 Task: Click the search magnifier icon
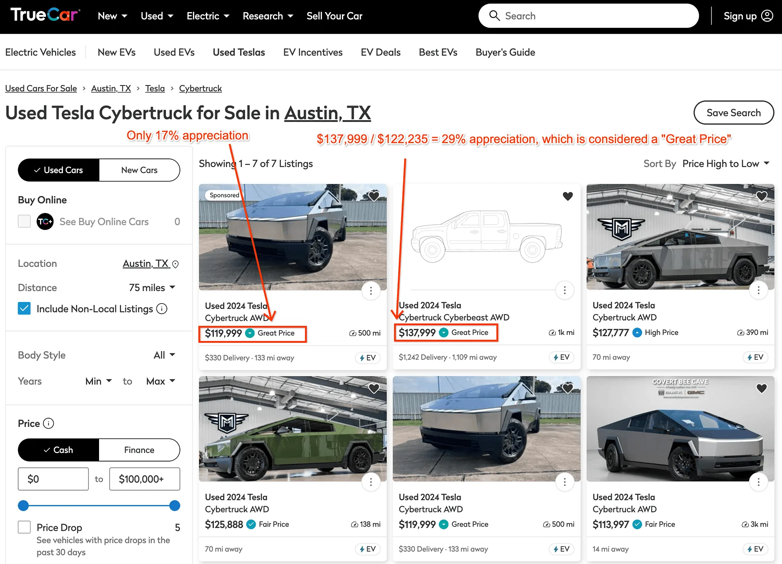point(494,16)
